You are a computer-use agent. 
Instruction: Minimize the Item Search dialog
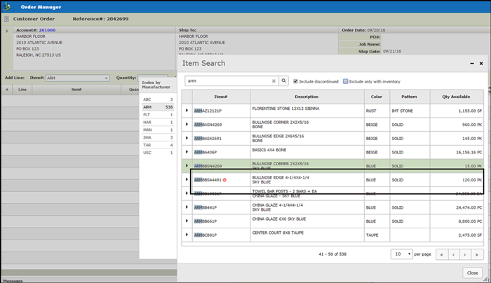471,63
